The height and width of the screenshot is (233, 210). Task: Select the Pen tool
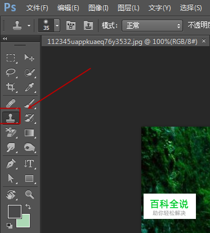click(x=11, y=164)
